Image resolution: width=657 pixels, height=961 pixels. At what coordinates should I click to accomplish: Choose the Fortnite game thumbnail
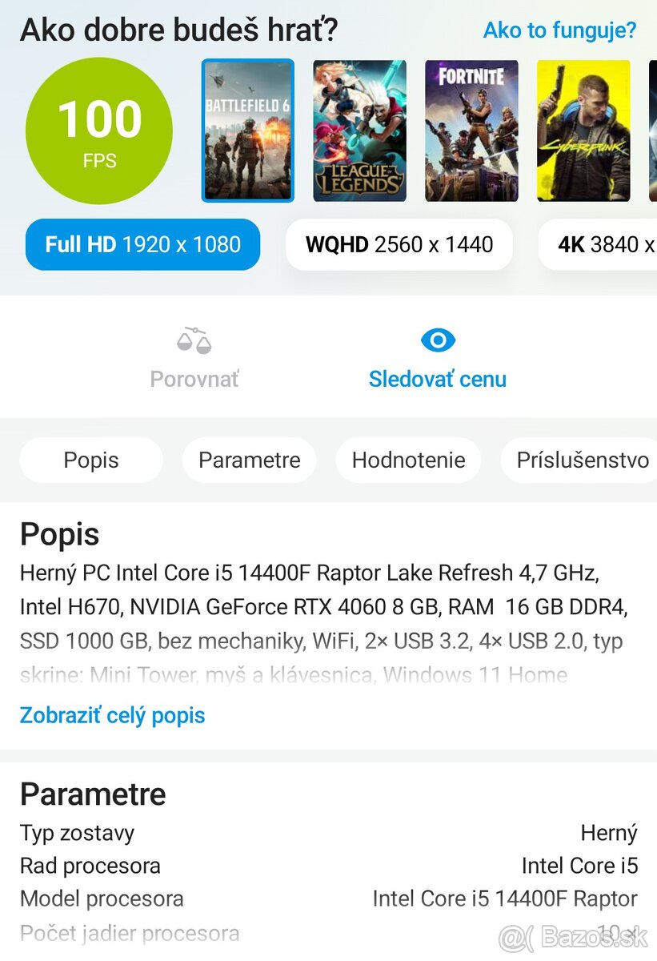click(x=471, y=131)
